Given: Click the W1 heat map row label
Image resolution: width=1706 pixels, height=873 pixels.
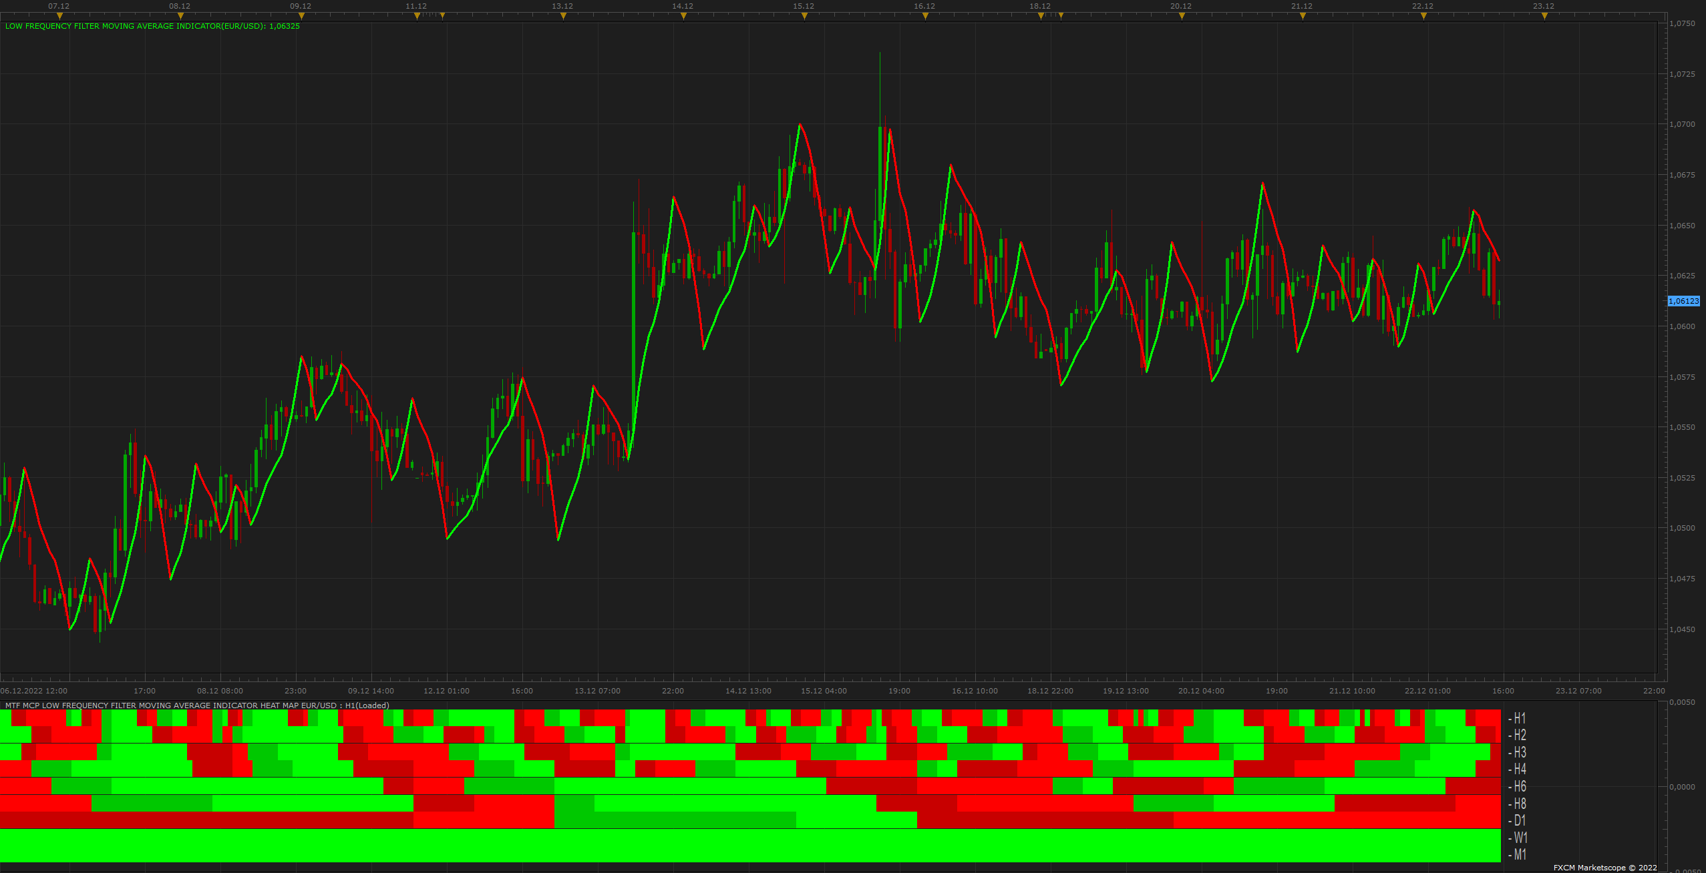Looking at the screenshot, I should [x=1517, y=838].
